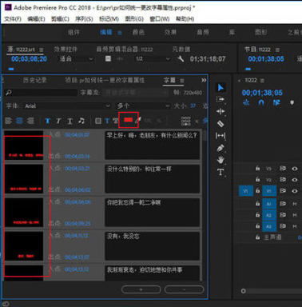Click the add caption plus button

141,289
